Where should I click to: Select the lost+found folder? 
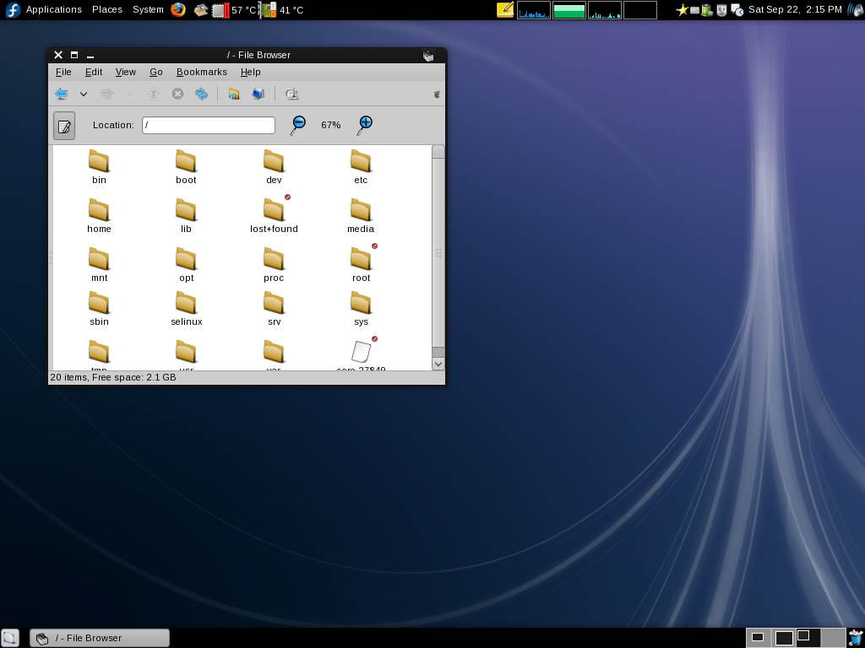tap(274, 215)
